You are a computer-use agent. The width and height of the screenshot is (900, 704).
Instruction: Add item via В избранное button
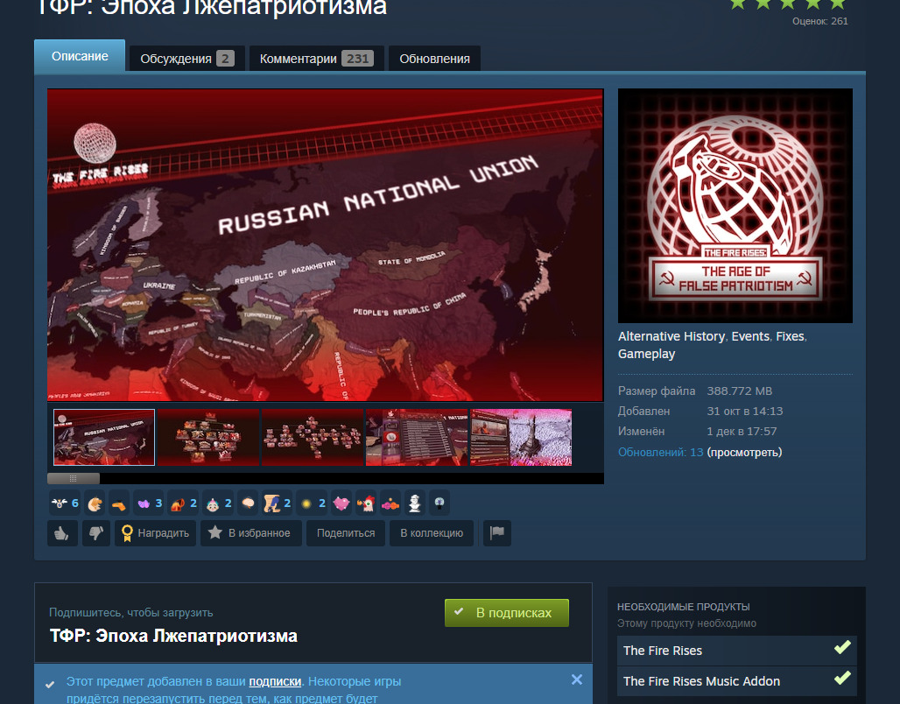[x=251, y=533]
